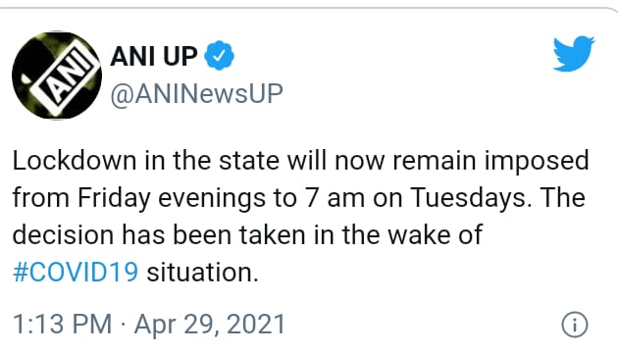
Task: Visit the @ANINewsUP handle link
Action: click(x=196, y=94)
